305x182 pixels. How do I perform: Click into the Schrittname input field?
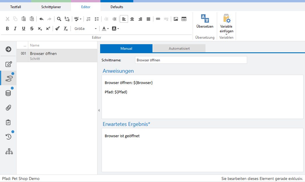pyautogui.click(x=191, y=60)
